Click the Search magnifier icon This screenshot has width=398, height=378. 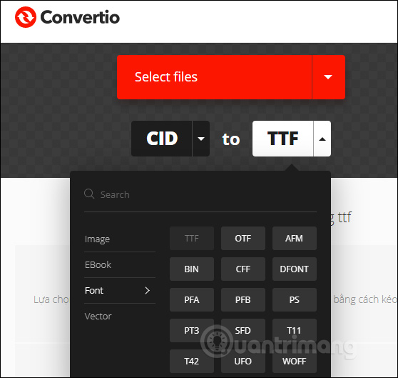[89, 194]
